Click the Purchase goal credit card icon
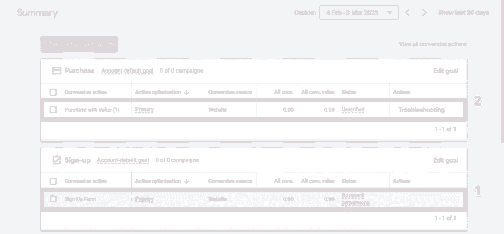Screen dimensions: 504x234 [57, 71]
